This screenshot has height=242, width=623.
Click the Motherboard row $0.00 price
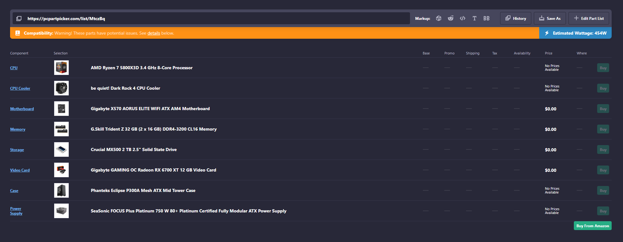(551, 109)
